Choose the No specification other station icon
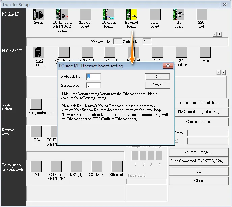This screenshot has width=232, height=207. coord(36,104)
